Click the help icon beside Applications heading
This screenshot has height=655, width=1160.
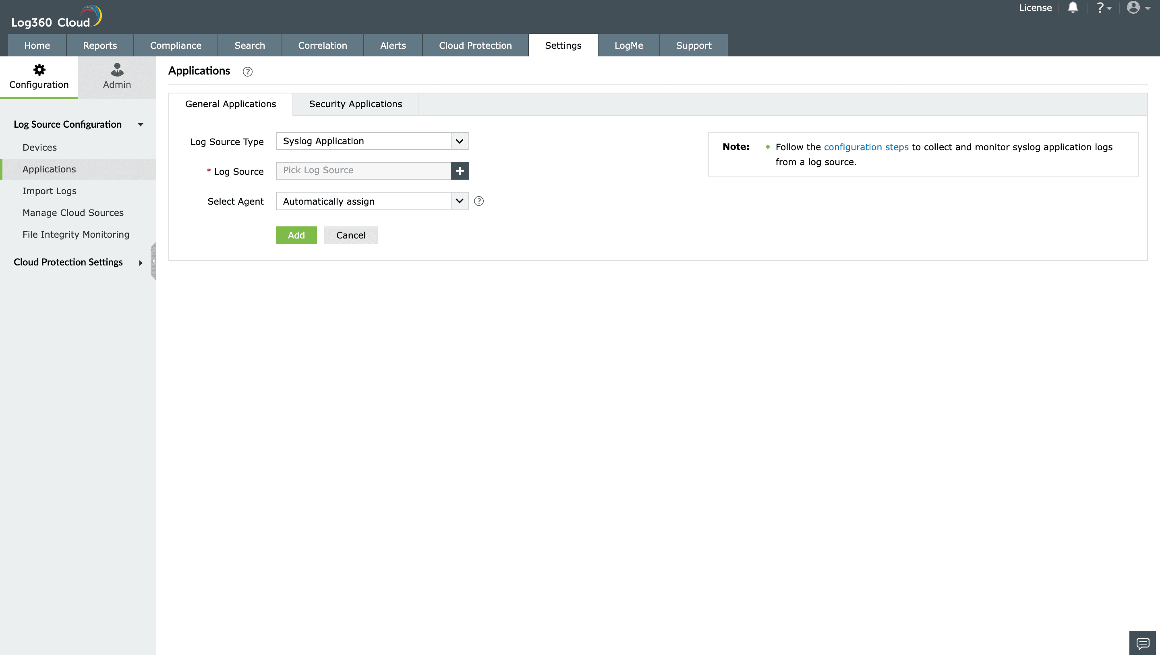tap(247, 72)
